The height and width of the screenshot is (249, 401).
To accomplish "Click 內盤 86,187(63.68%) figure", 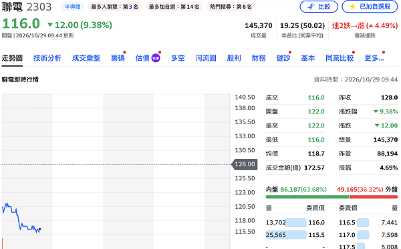I will click(x=303, y=189).
